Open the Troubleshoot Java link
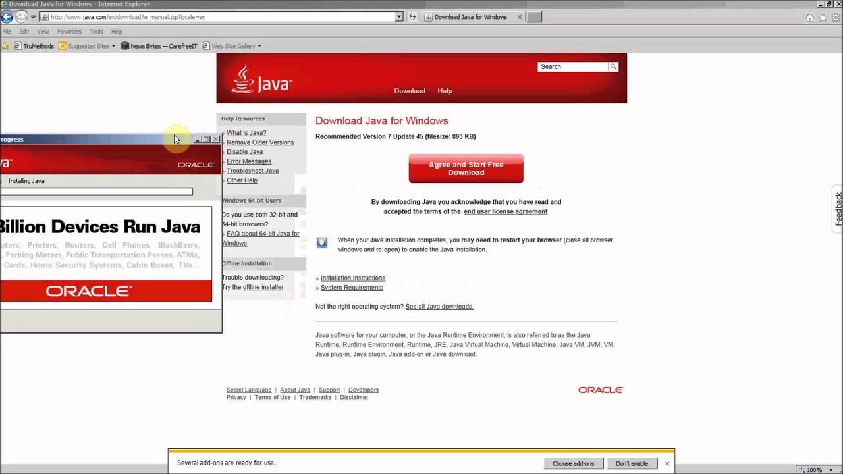 [x=253, y=171]
